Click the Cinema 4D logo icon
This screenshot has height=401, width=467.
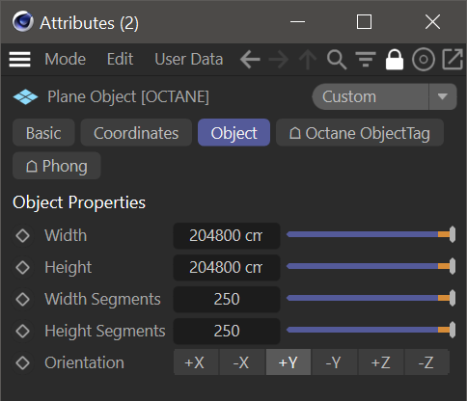click(22, 21)
